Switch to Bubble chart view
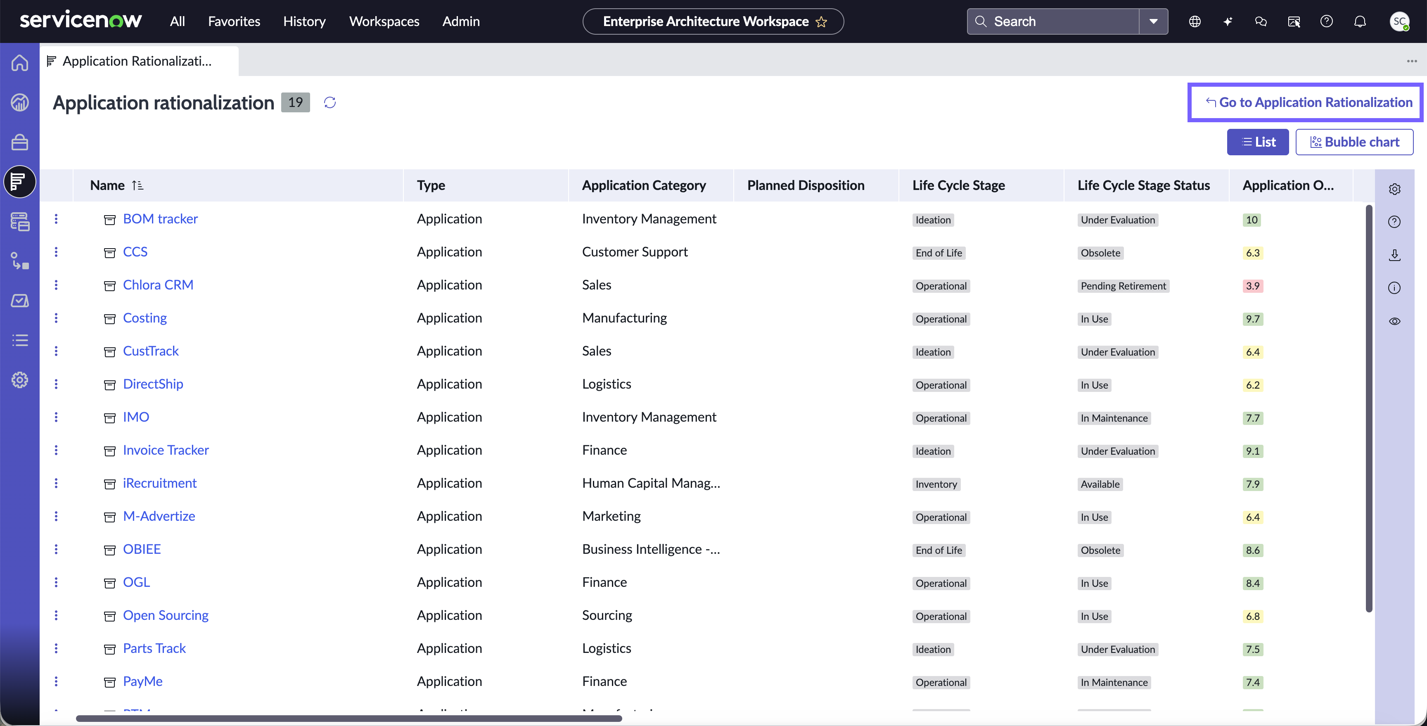The image size is (1427, 726). coord(1354,142)
